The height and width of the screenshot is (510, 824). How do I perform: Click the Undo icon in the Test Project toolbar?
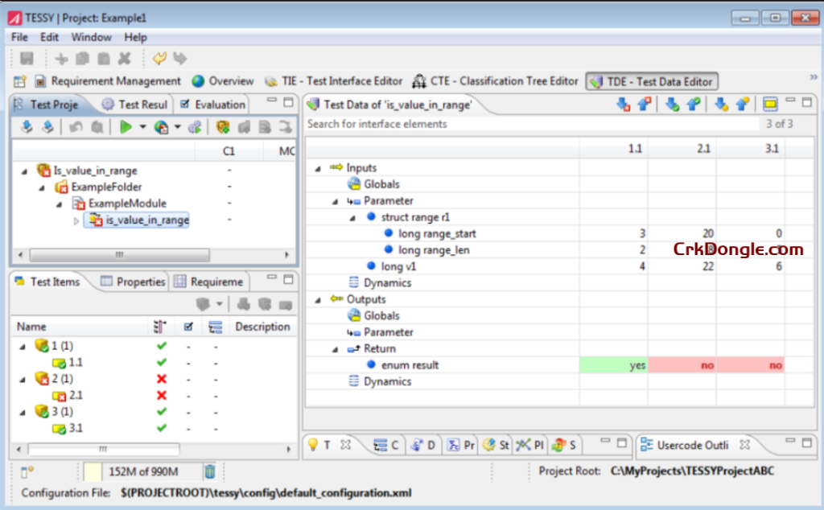coord(76,126)
